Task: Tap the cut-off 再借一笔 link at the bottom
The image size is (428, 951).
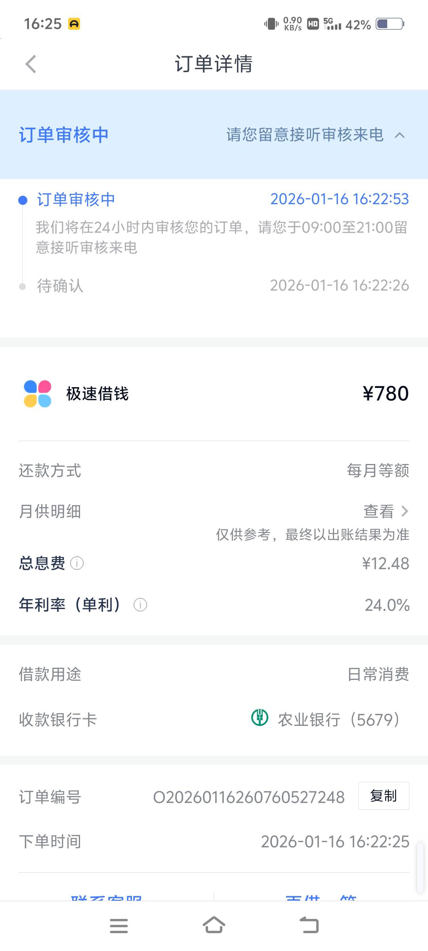Action: [x=321, y=897]
